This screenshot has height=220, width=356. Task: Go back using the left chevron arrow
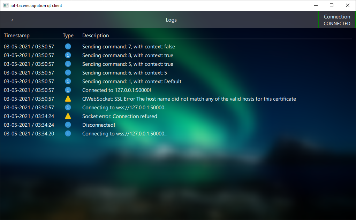[12, 20]
